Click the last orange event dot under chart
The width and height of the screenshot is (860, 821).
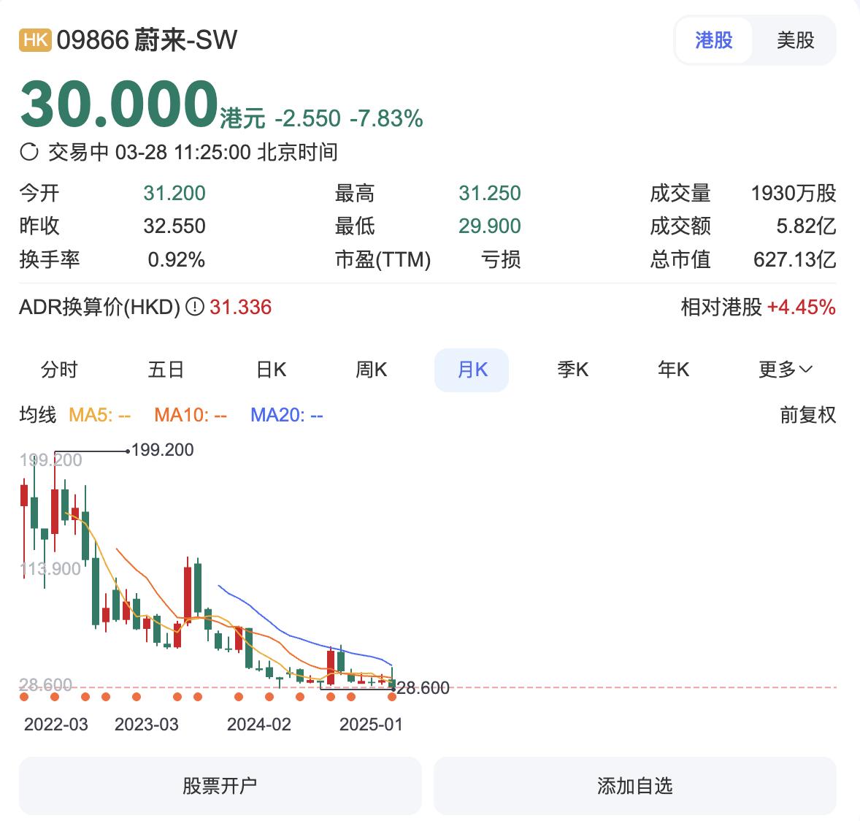coord(391,697)
